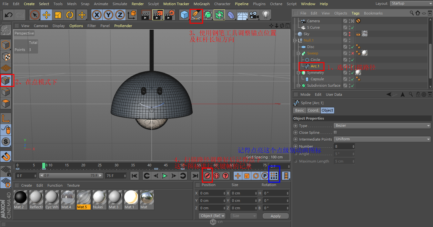Open the MoGraph menu
Screen dimensions: 433x227
click(201, 4)
